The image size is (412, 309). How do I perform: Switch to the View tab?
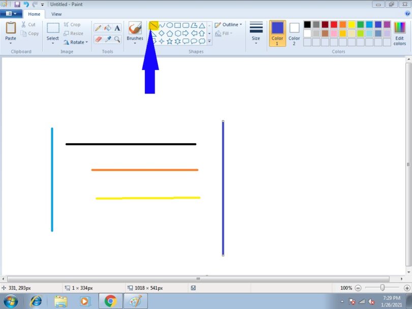(x=56, y=14)
